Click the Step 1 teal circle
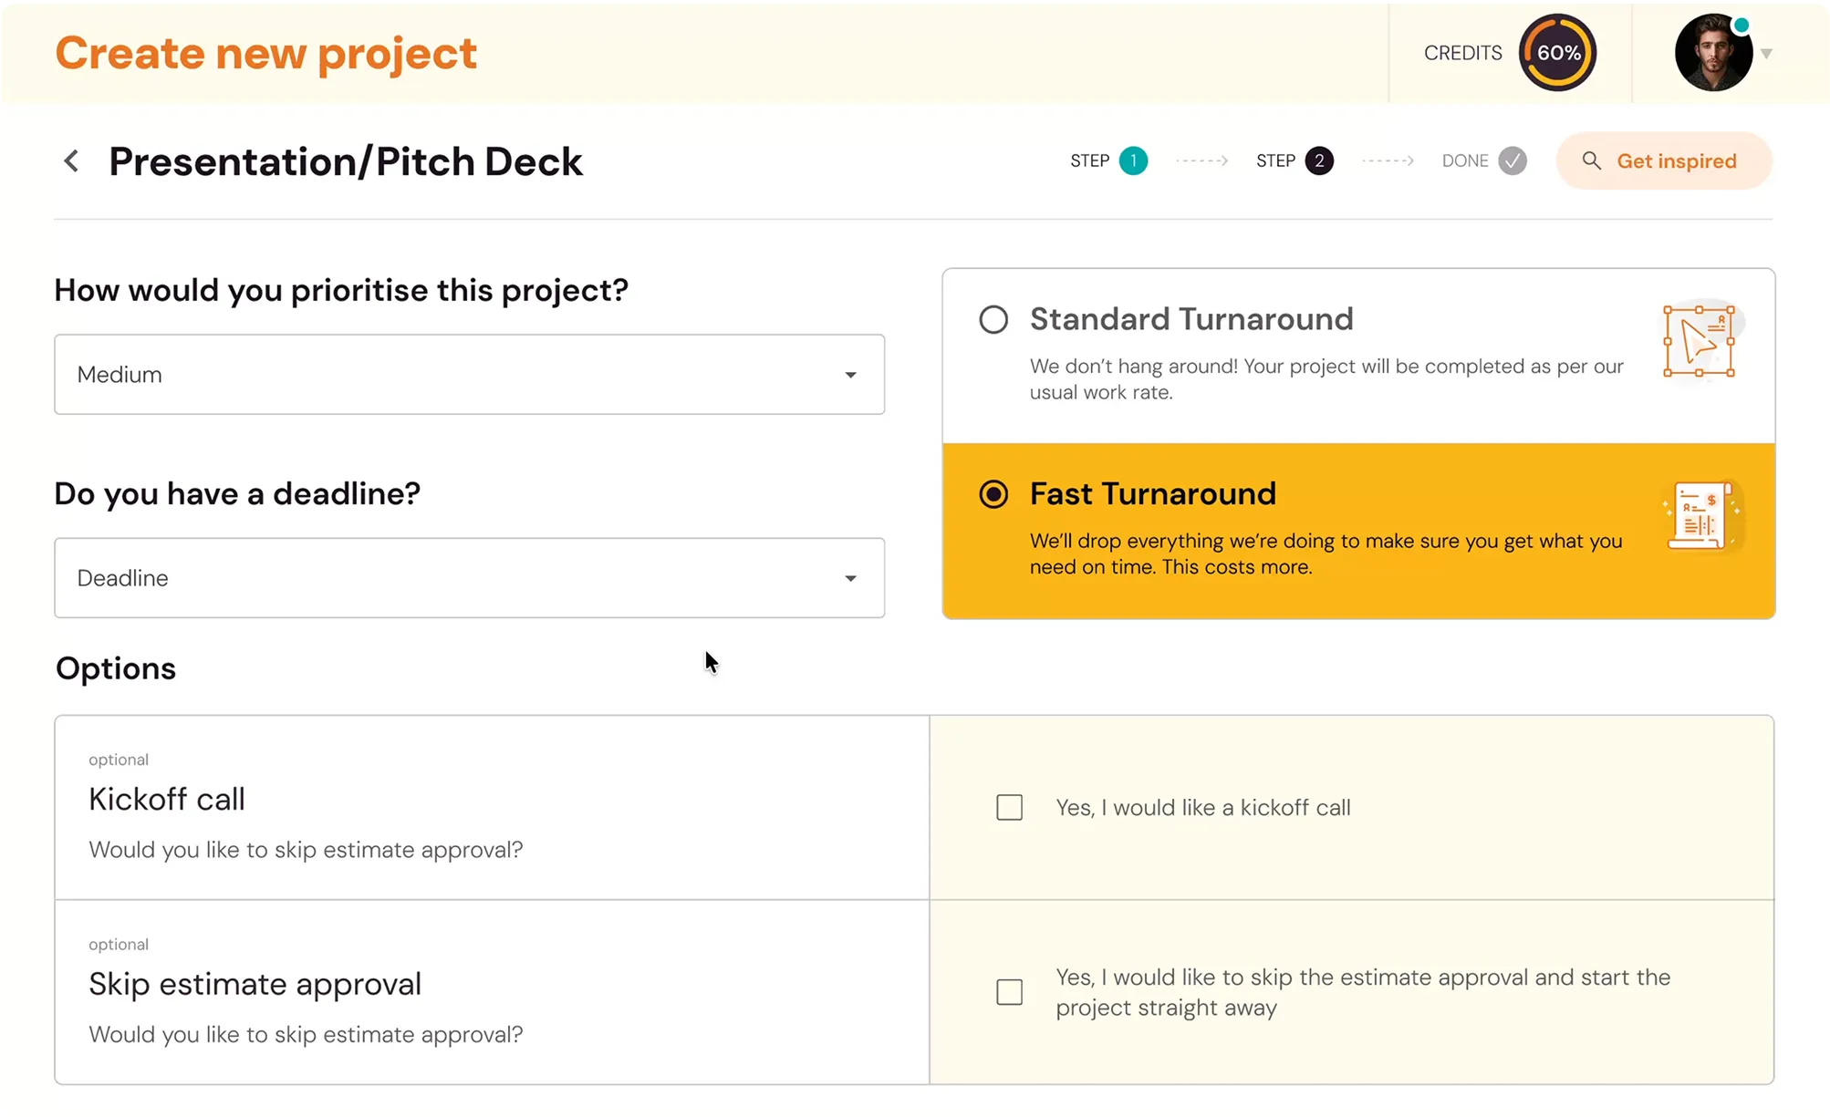Viewport: 1830px width, 1117px height. (1133, 160)
